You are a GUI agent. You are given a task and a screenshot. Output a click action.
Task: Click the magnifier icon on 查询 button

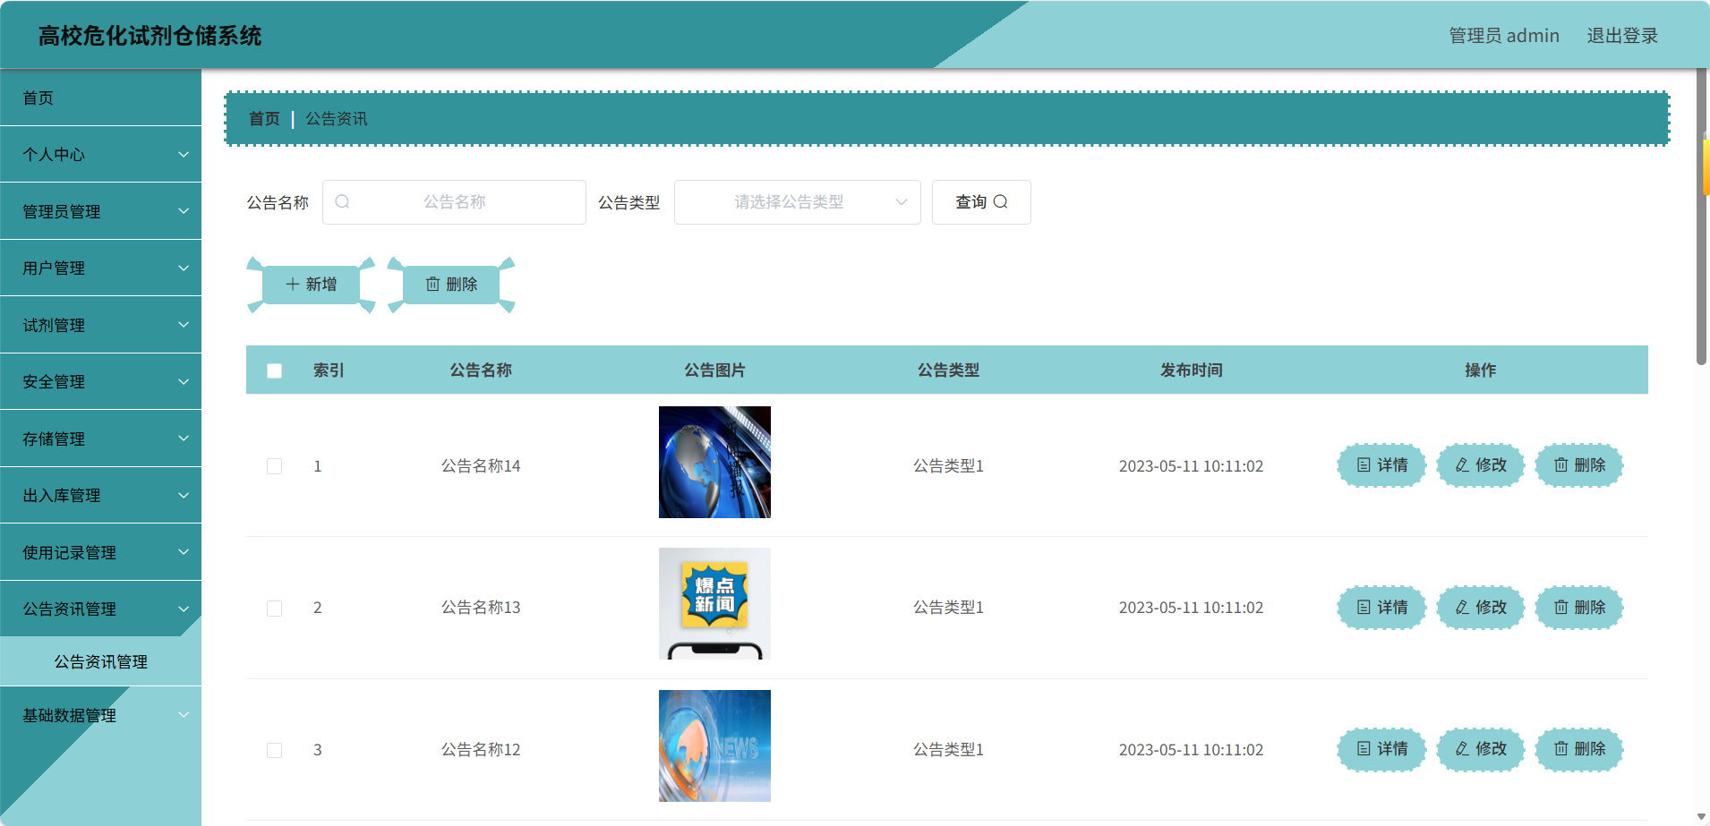pyautogui.click(x=1001, y=202)
